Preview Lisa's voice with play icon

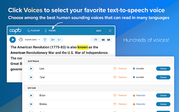[31, 69]
